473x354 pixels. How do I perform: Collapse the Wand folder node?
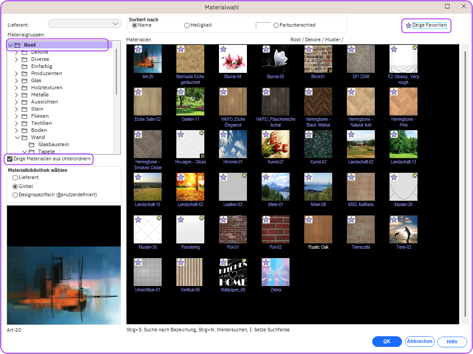17,137
